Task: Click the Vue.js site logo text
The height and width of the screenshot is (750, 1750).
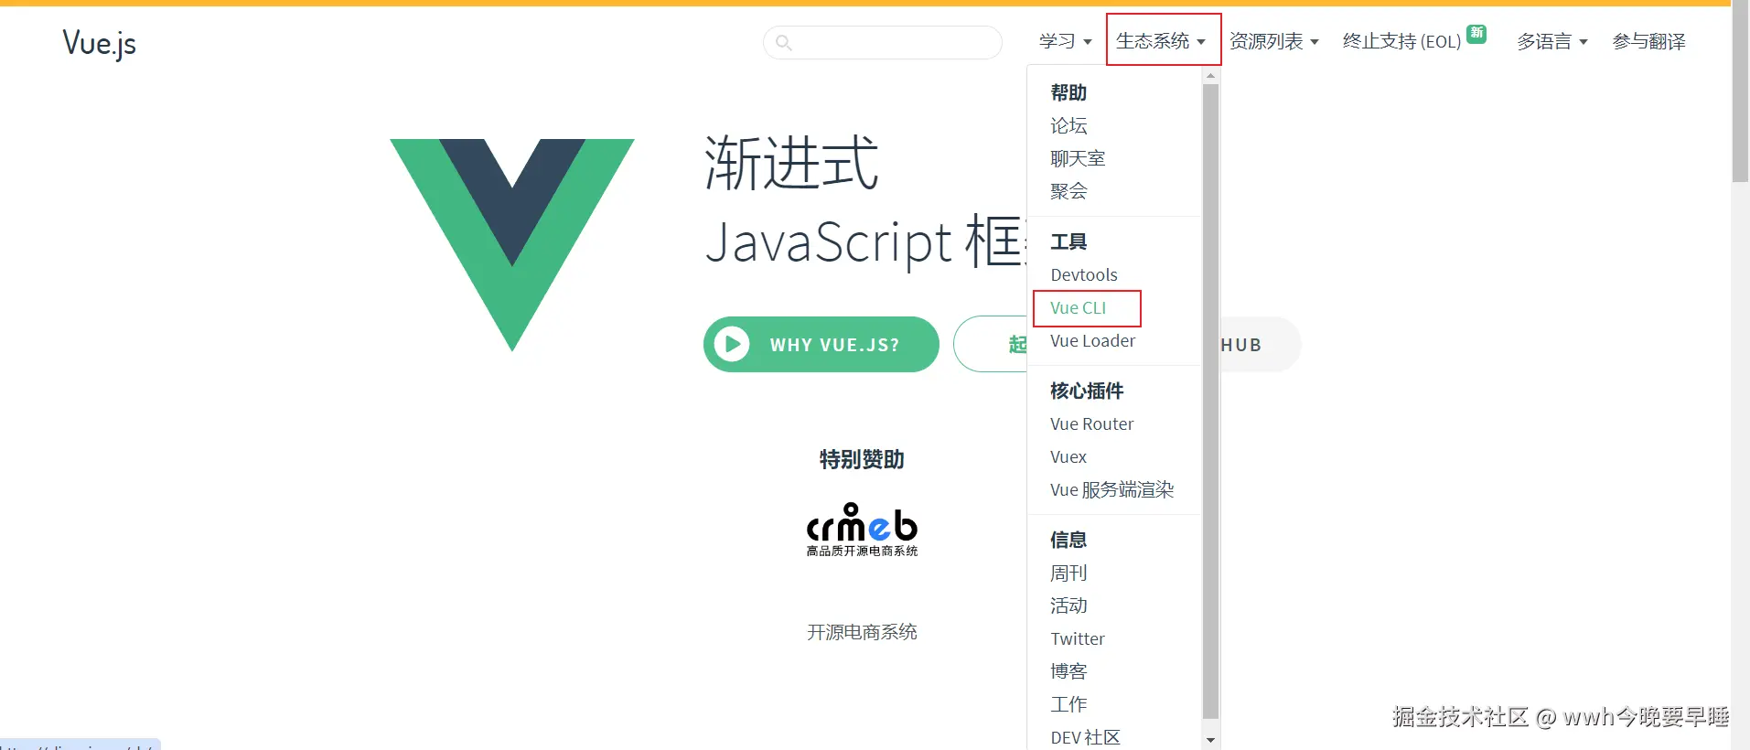Action: [99, 43]
